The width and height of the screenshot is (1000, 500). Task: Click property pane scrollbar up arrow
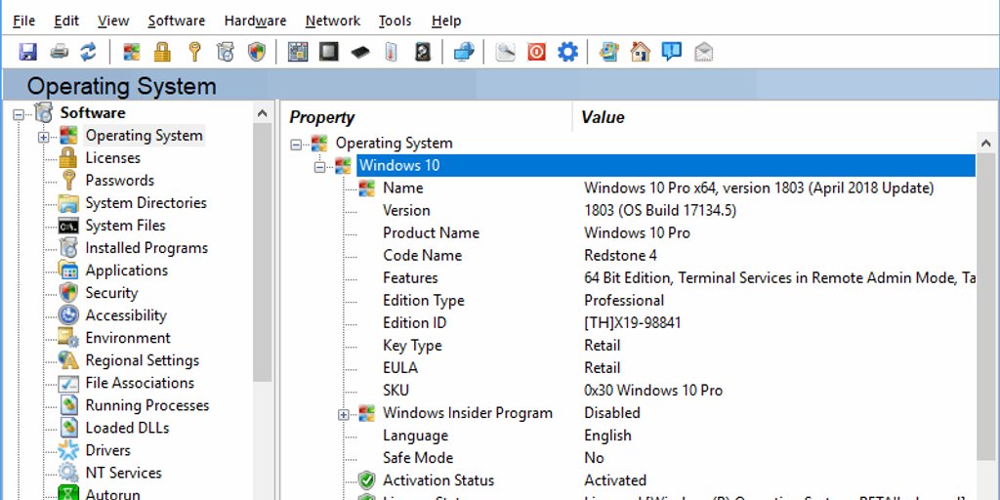coord(986,144)
